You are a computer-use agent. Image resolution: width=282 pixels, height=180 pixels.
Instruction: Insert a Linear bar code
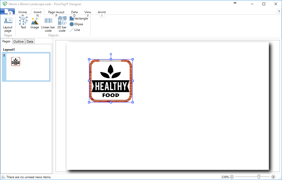(x=48, y=25)
